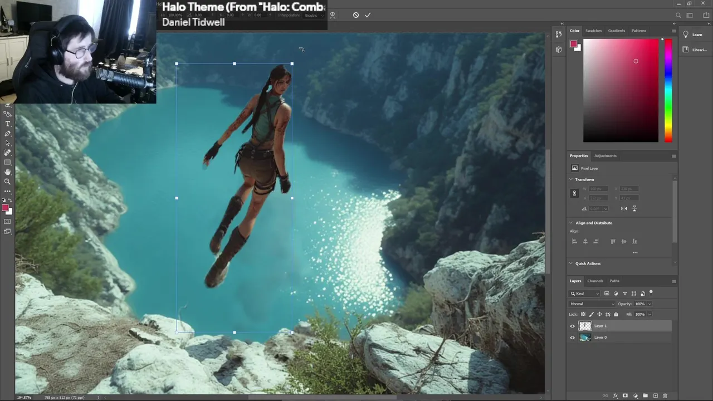The width and height of the screenshot is (713, 401).
Task: Align left edges
Action: click(x=574, y=241)
